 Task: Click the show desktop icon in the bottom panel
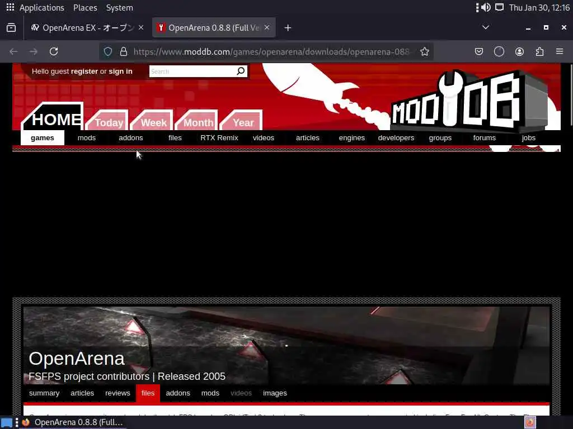click(x=7, y=422)
